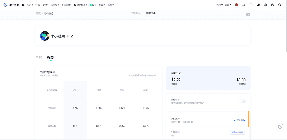The width and height of the screenshot is (287, 140).
Task: Open the 订单 dropdown
Action: point(228,5)
